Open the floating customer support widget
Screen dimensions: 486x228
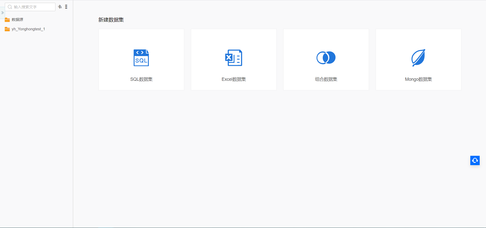tap(475, 160)
